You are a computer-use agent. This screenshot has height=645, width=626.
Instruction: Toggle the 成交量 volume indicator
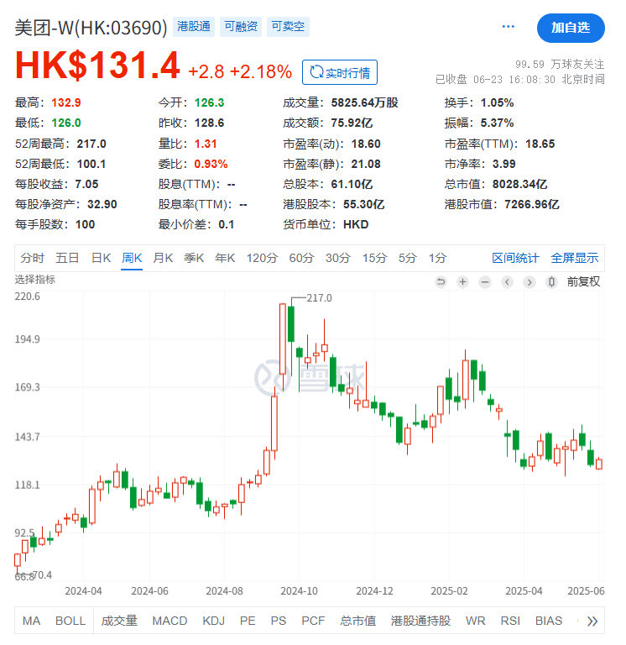[x=119, y=621]
